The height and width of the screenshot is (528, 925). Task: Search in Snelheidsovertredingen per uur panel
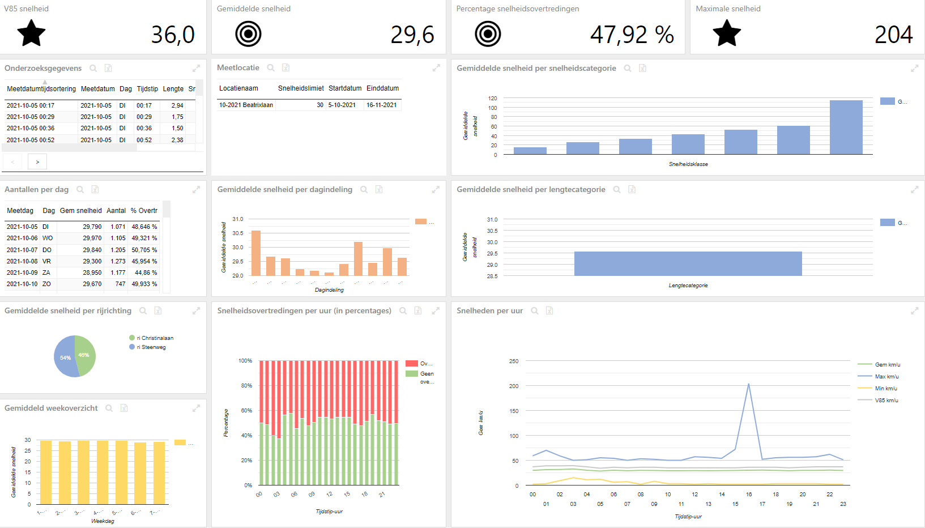(403, 310)
